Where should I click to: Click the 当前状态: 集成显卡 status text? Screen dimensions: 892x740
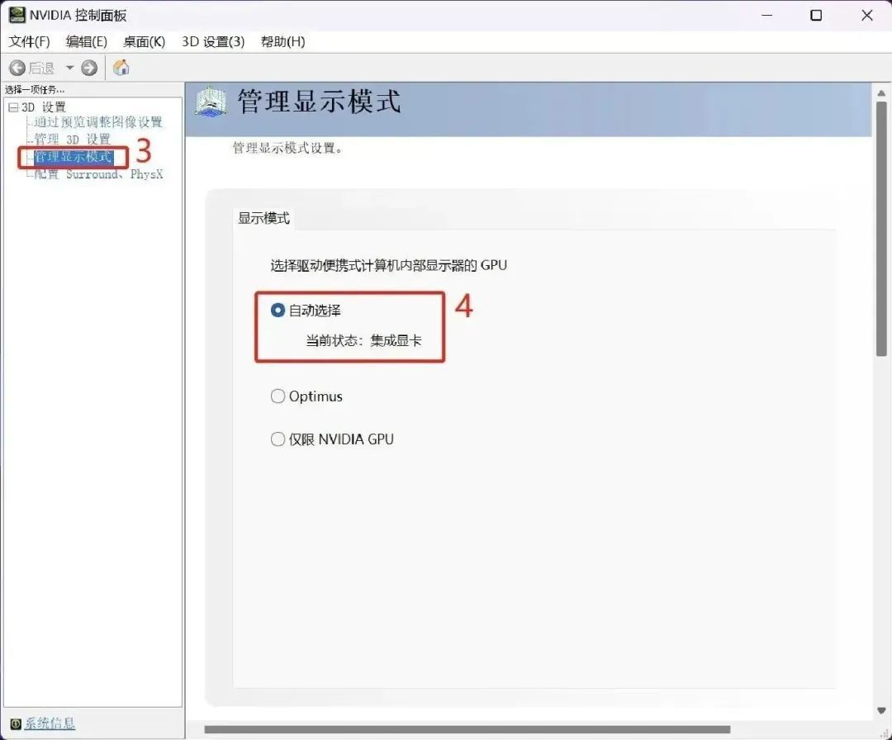point(363,341)
